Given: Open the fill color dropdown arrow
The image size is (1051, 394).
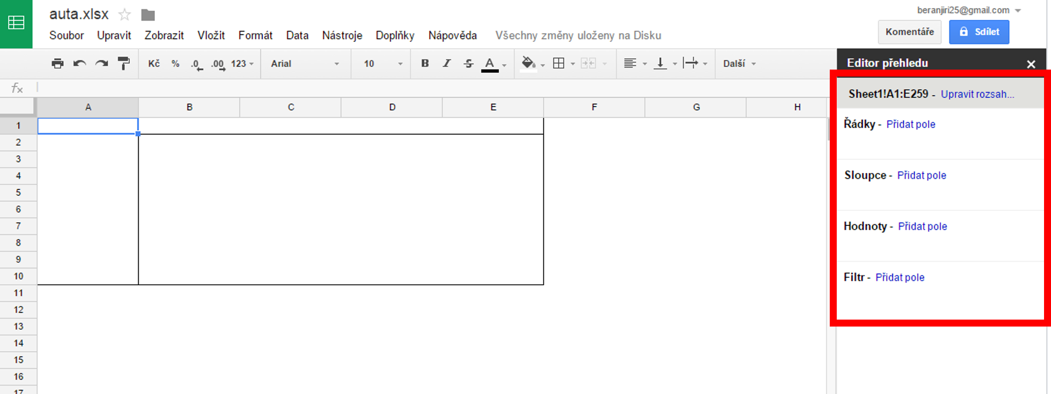Looking at the screenshot, I should tap(543, 65).
